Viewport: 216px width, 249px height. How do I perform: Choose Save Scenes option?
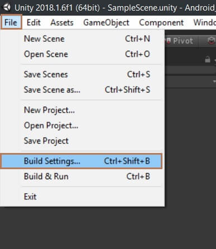(83, 74)
